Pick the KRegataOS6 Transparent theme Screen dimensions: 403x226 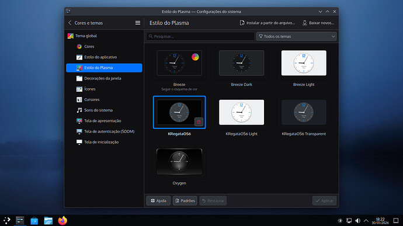click(x=304, y=112)
